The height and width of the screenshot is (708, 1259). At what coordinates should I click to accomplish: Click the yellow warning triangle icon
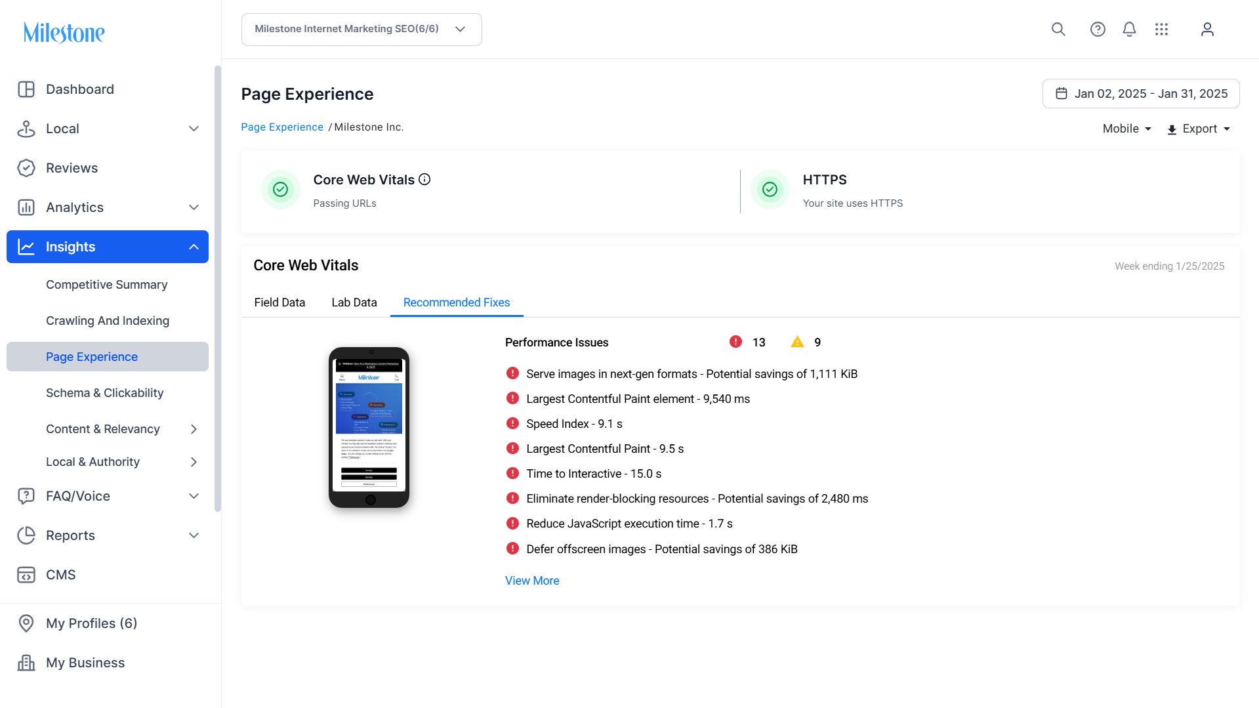(x=797, y=342)
